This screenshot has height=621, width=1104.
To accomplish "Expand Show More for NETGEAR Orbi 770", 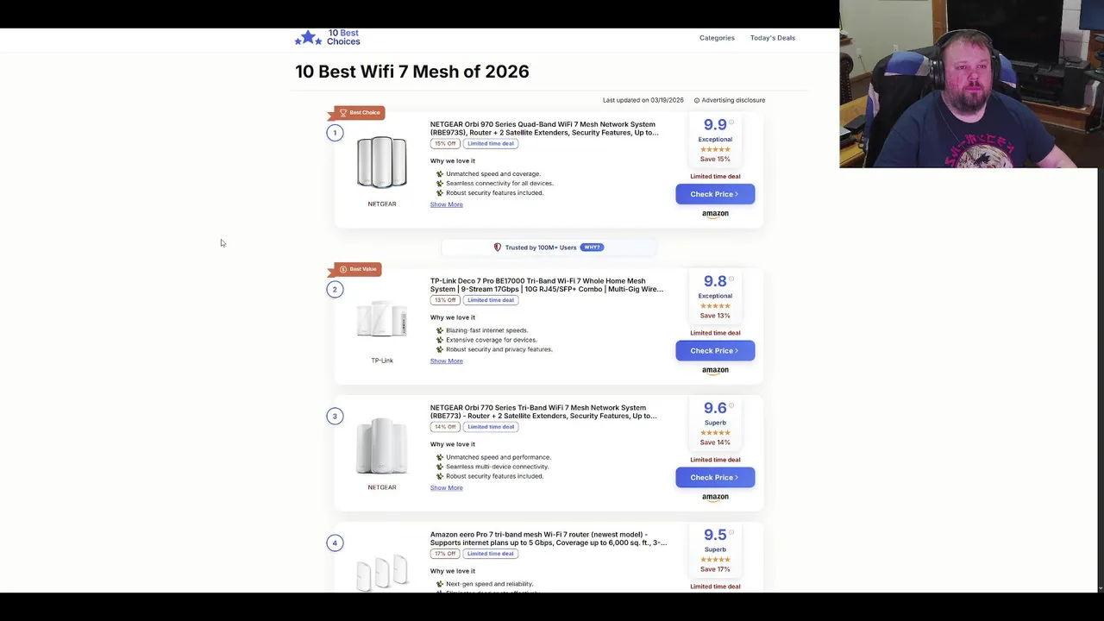I will pos(446,488).
